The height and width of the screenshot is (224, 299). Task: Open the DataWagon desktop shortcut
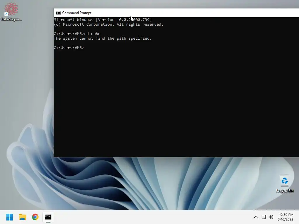(11, 12)
